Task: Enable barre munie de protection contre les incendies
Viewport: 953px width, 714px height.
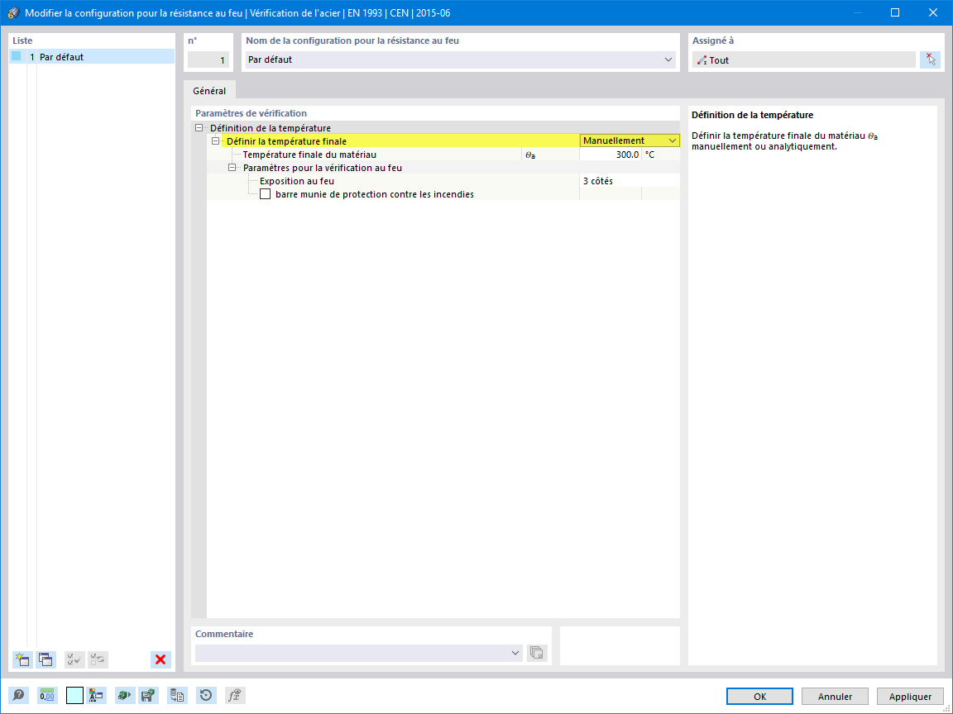Action: pyautogui.click(x=265, y=194)
